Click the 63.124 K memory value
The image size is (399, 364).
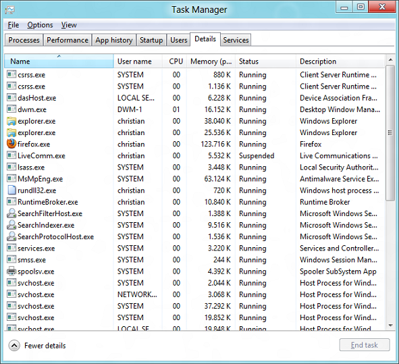217,179
